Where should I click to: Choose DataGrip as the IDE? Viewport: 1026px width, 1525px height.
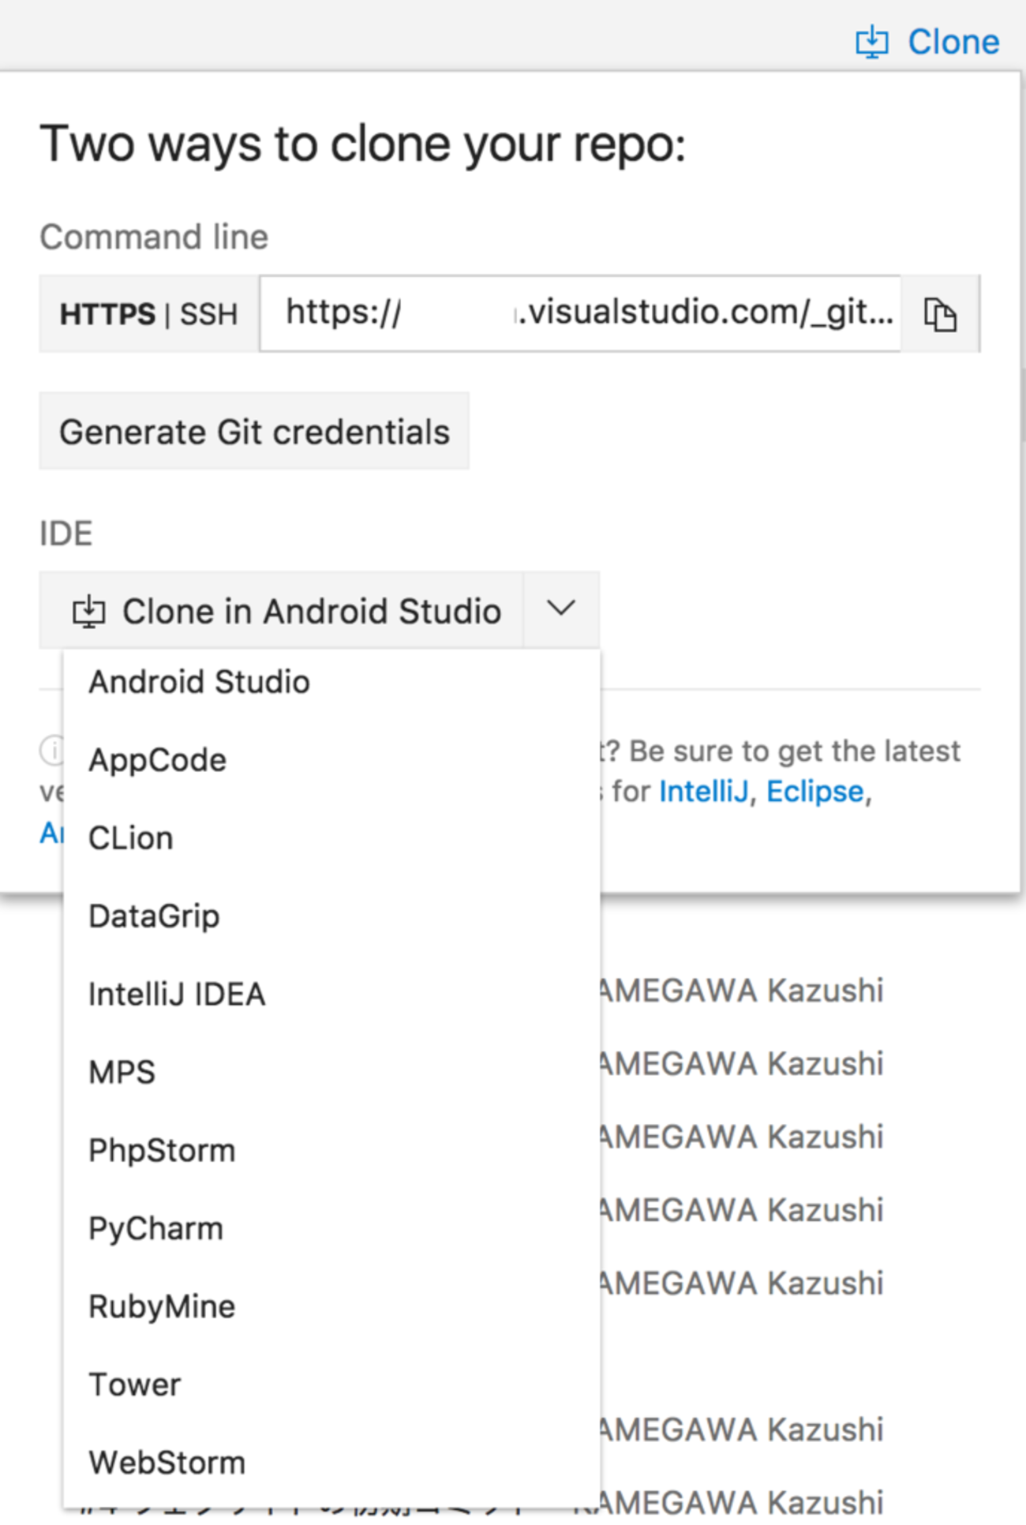154,916
